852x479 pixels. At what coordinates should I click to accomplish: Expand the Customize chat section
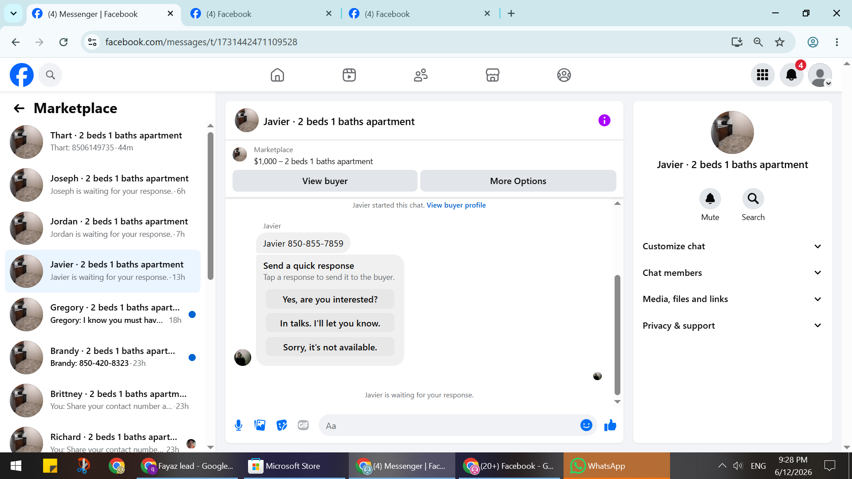coord(732,246)
